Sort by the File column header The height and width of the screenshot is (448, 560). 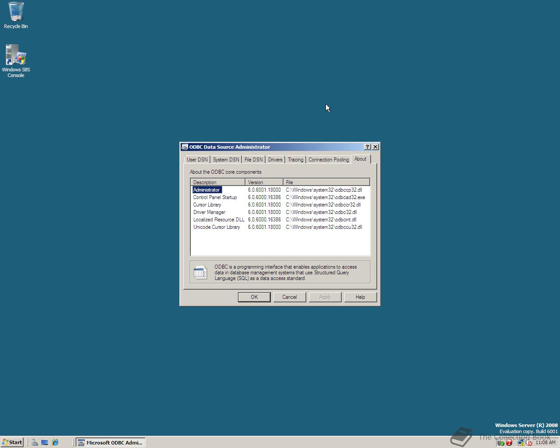326,182
